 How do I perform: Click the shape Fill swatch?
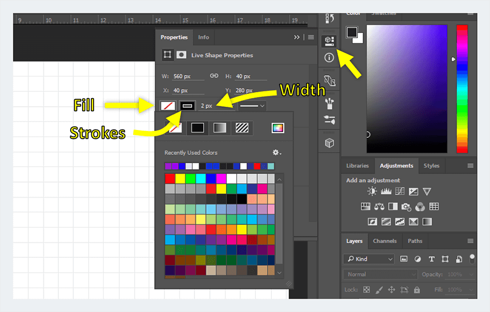click(168, 106)
